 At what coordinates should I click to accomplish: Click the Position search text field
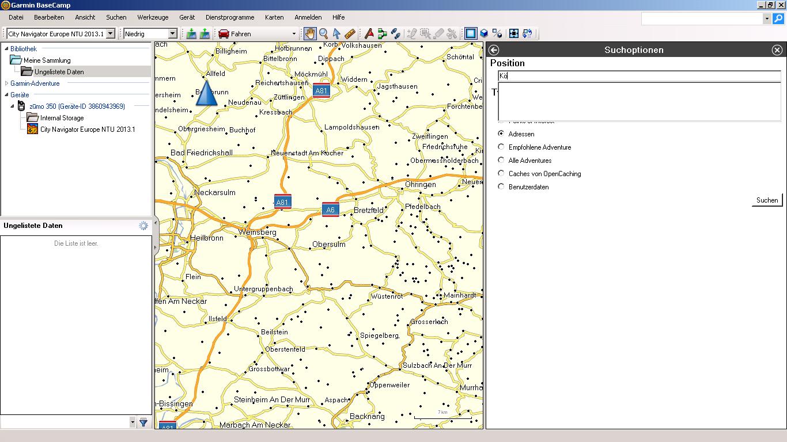[640, 76]
